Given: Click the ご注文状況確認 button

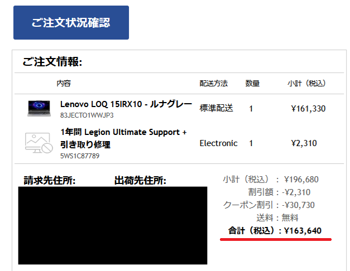Looking at the screenshot, I should [71, 23].
